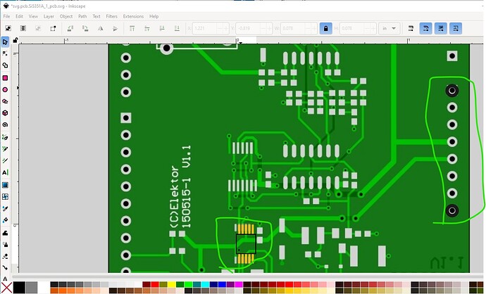Select the Rectangle tool in the toolbox
Screen dimensions: 486x294
coord(5,77)
